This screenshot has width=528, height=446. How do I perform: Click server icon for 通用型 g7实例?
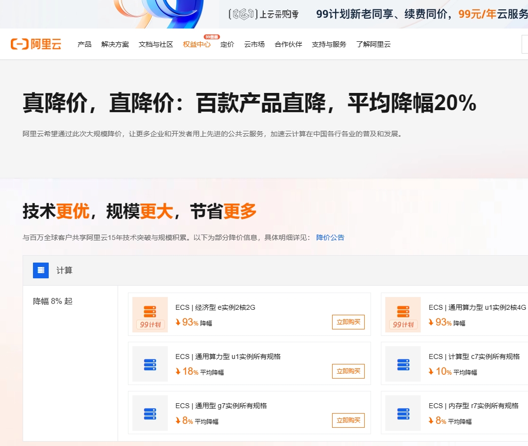point(150,413)
